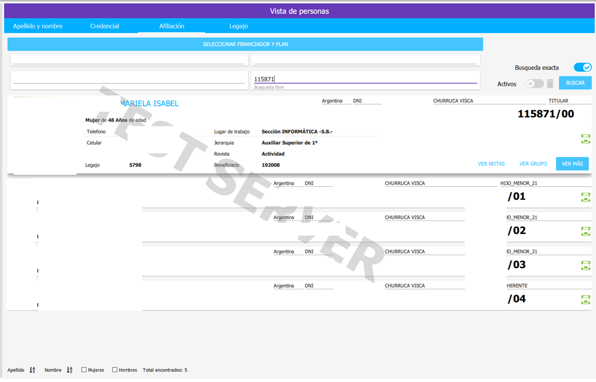
Task: Sort by Nombre alphabetically
Action: point(70,370)
